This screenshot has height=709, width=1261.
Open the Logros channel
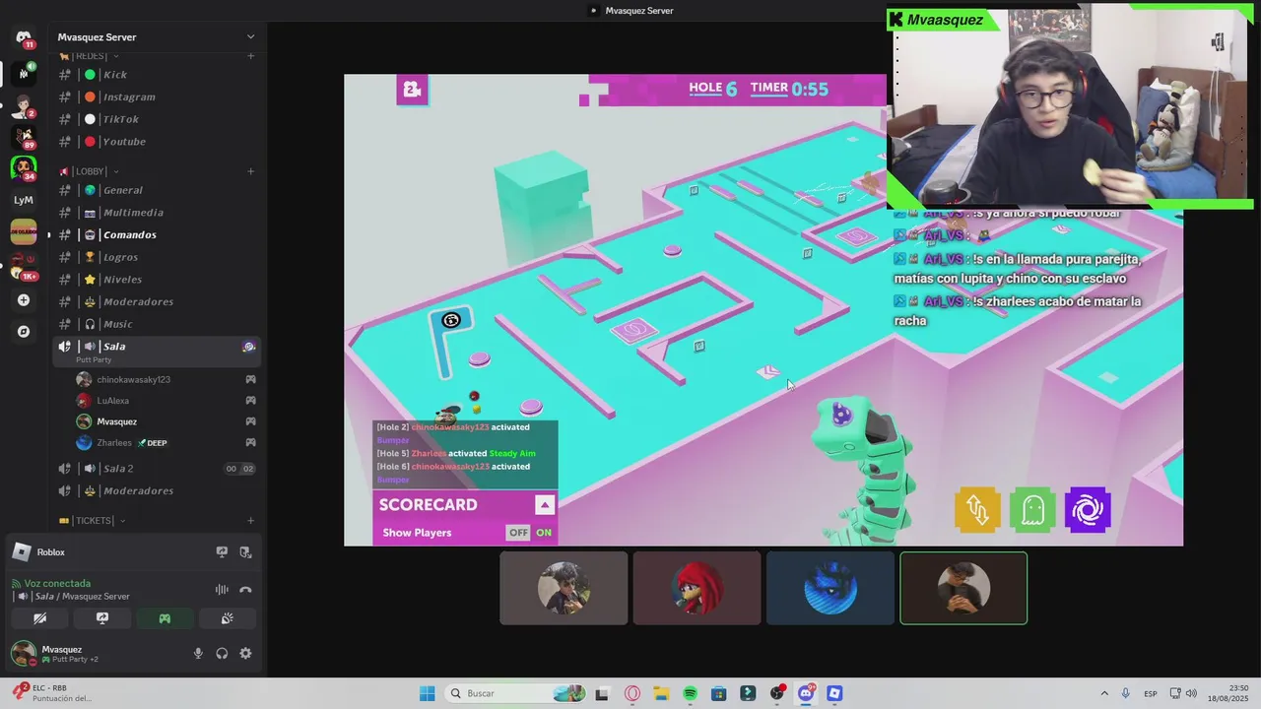click(x=156, y=257)
